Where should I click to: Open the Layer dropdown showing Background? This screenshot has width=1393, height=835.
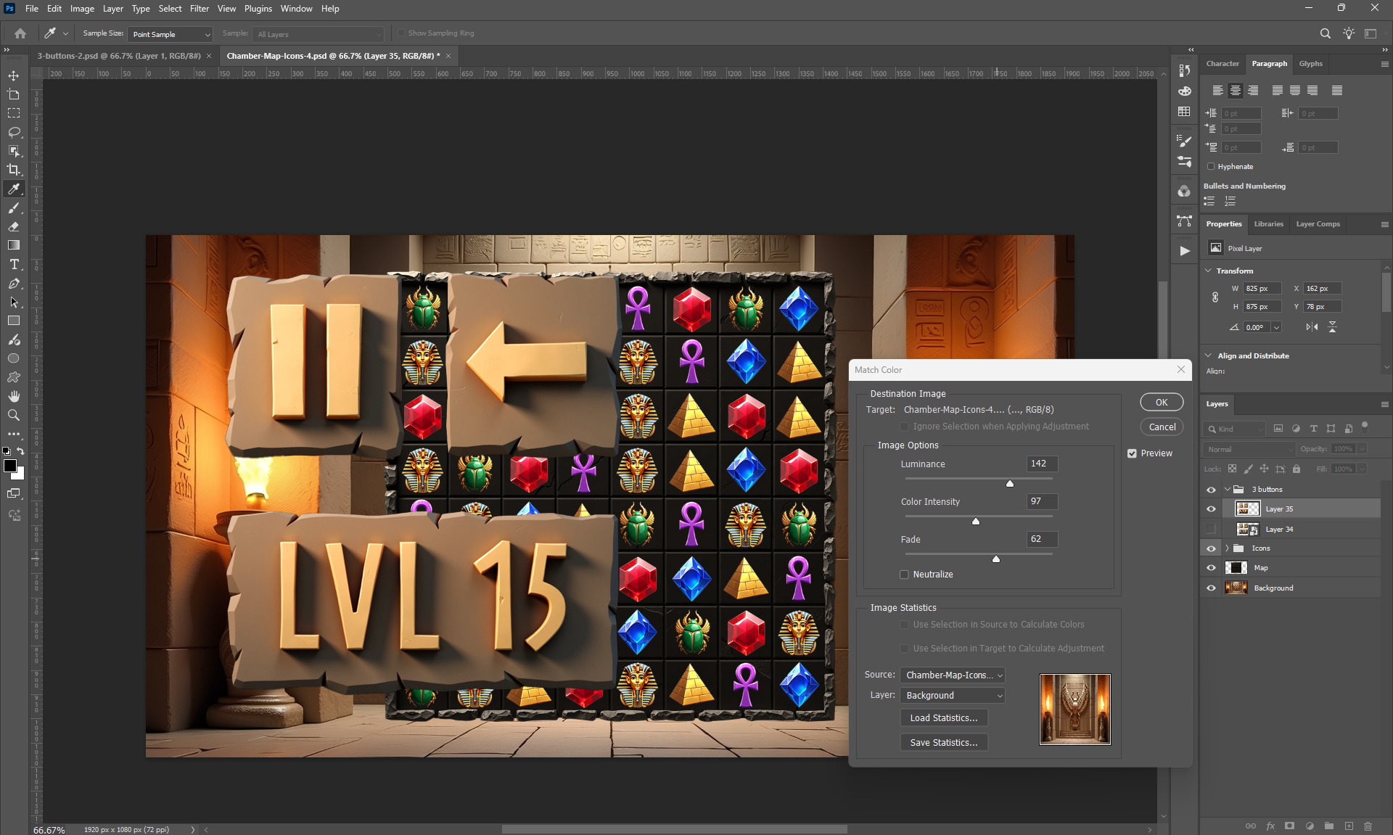click(x=953, y=696)
